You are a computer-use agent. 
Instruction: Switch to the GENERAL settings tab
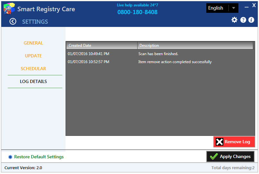(33, 43)
